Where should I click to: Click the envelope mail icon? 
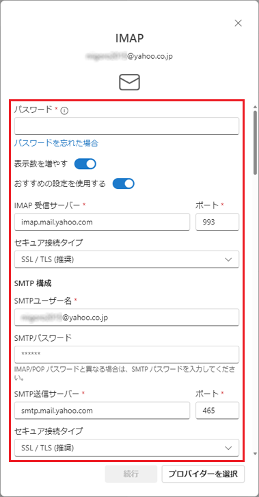pyautogui.click(x=129, y=82)
